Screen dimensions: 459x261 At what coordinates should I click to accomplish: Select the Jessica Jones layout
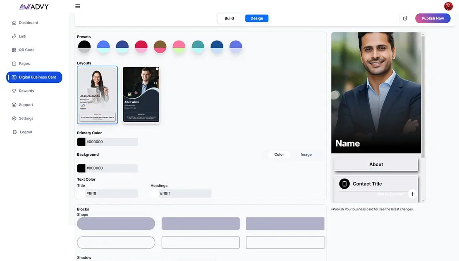point(97,95)
